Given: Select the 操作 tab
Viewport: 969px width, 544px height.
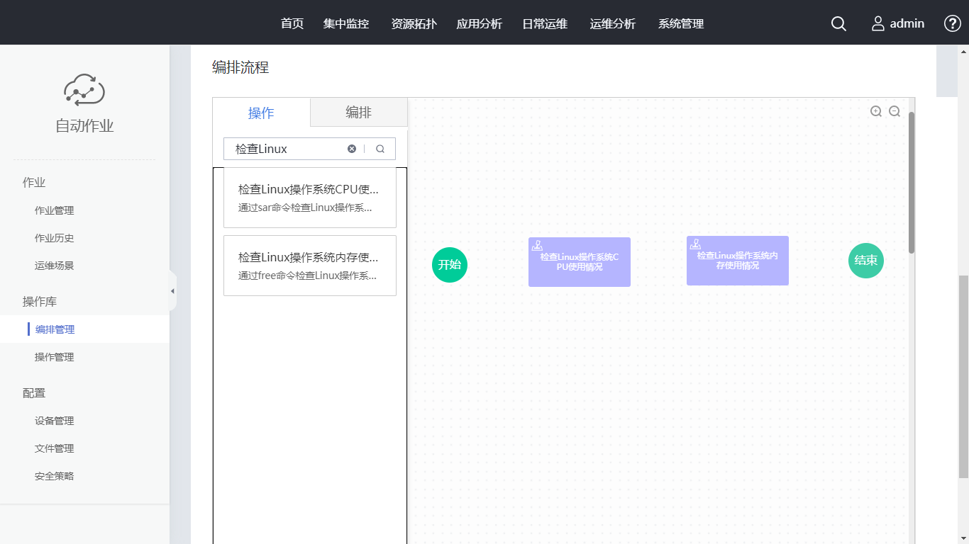Looking at the screenshot, I should point(261,113).
